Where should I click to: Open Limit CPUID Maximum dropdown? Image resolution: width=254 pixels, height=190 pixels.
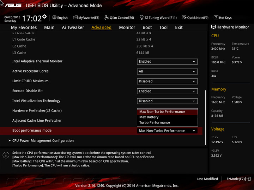(167, 81)
